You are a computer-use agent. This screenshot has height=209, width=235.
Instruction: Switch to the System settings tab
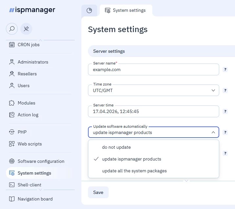[125, 10]
